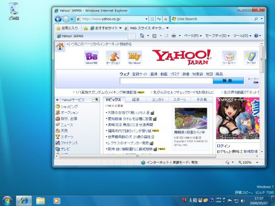Click the red Stop loading icon
Viewport: 275px width, 206px height.
click(x=166, y=19)
